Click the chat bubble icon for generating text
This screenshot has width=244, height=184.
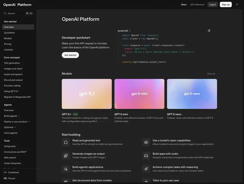pos(65,142)
